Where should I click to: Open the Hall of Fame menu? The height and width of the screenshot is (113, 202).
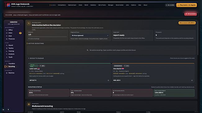[x=102, y=5]
